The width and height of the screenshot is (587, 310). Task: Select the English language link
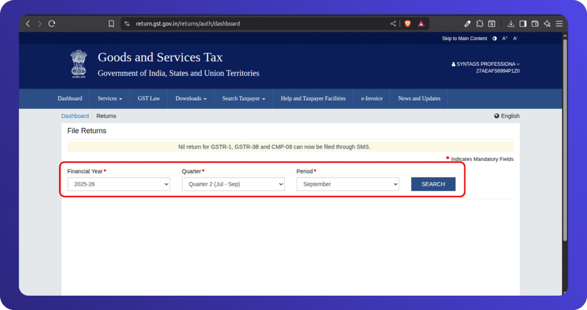(510, 116)
